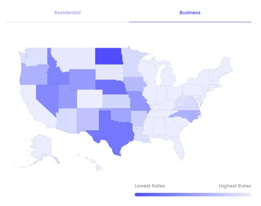Click the Highest Rates label
This screenshot has height=206, width=261.
(x=235, y=186)
